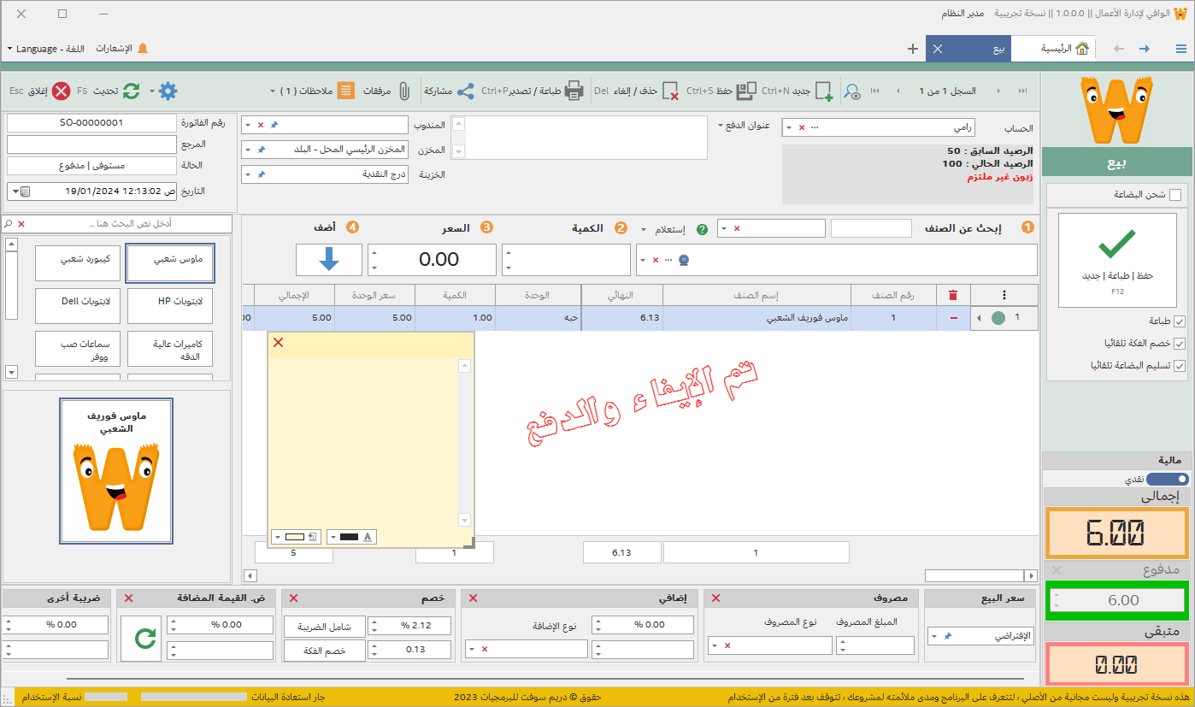This screenshot has height=707, width=1195.
Task: Click the Save | Print | New button
Action: pos(1118,260)
